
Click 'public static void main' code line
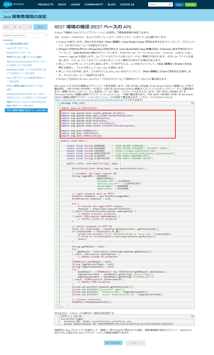pyautogui.click(x=94, y=163)
